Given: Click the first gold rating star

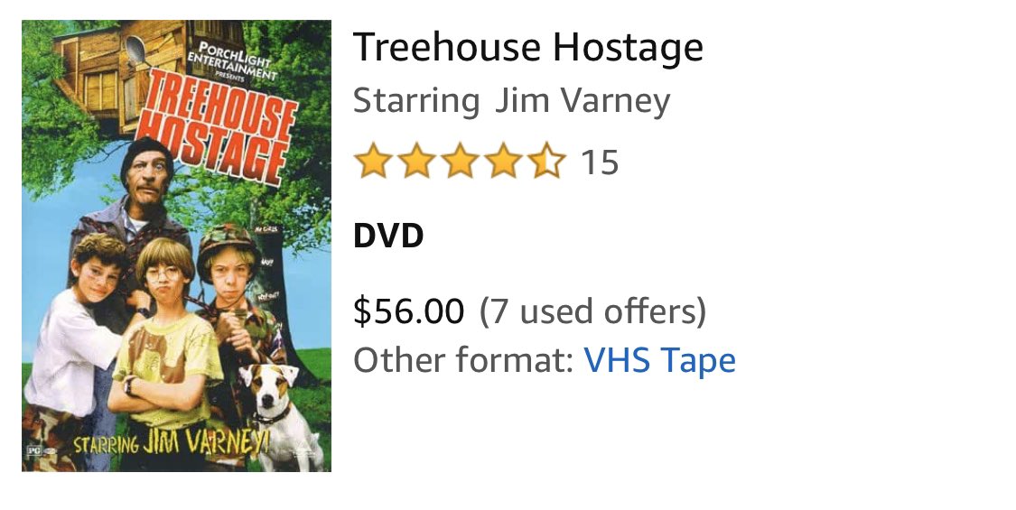Looking at the screenshot, I should click(x=374, y=161).
